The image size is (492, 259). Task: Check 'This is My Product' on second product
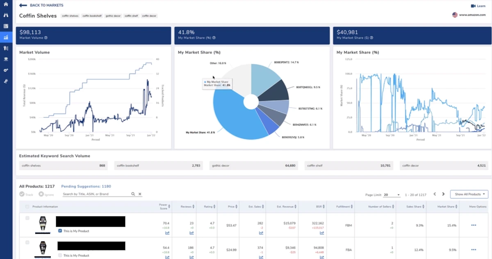point(60,255)
